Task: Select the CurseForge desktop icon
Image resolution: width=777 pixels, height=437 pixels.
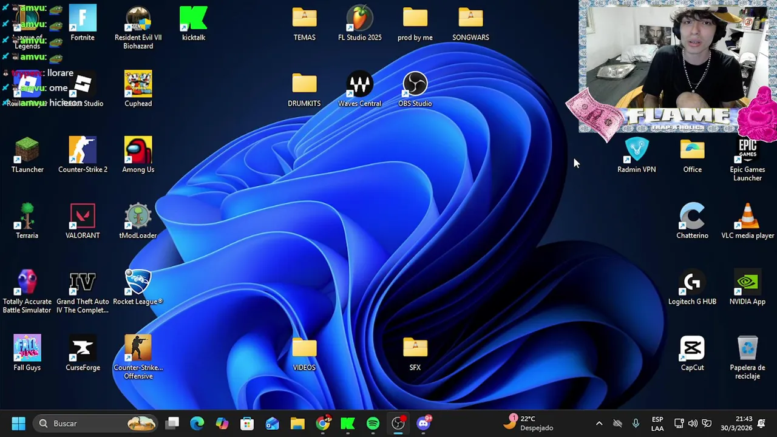Action: (x=83, y=354)
